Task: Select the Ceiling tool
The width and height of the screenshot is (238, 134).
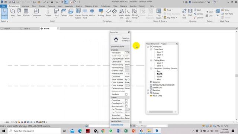Action: pos(64,13)
